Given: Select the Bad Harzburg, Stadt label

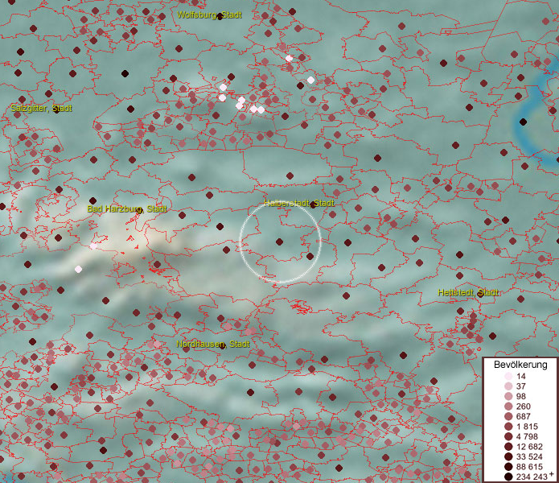Looking at the screenshot, I should [x=127, y=208].
